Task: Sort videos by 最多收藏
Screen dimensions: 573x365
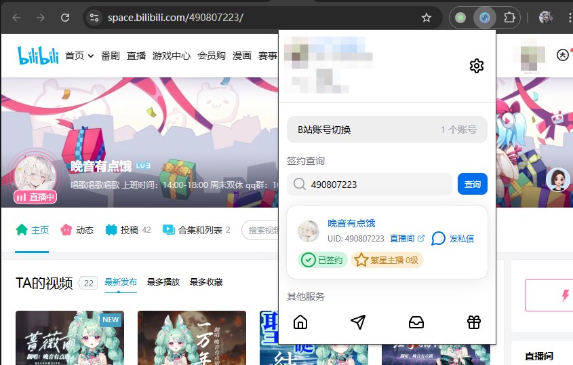Action: pos(206,282)
